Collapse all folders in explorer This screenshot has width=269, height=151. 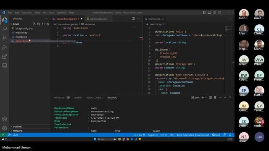[x=48, y=24]
